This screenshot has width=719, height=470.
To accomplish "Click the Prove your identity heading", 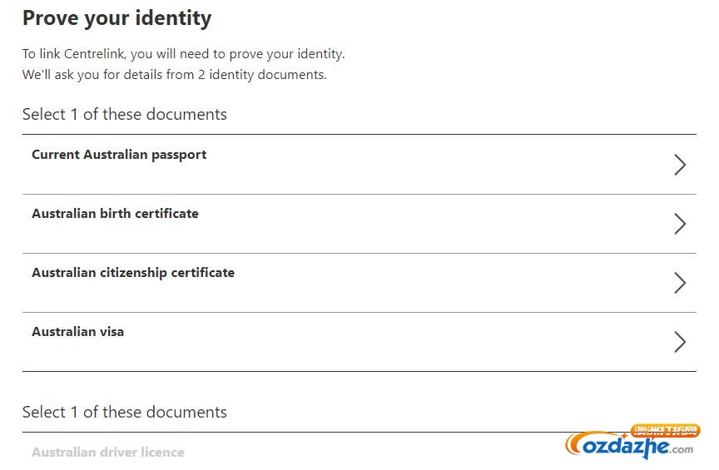I will [117, 19].
